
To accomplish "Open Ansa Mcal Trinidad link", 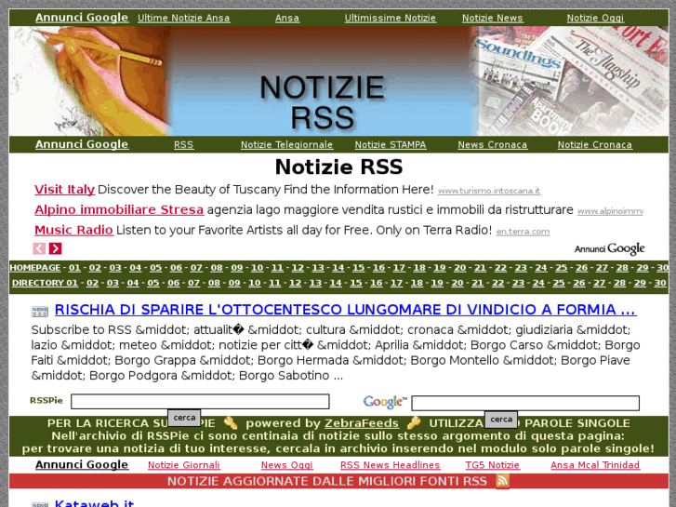I will 595,465.
